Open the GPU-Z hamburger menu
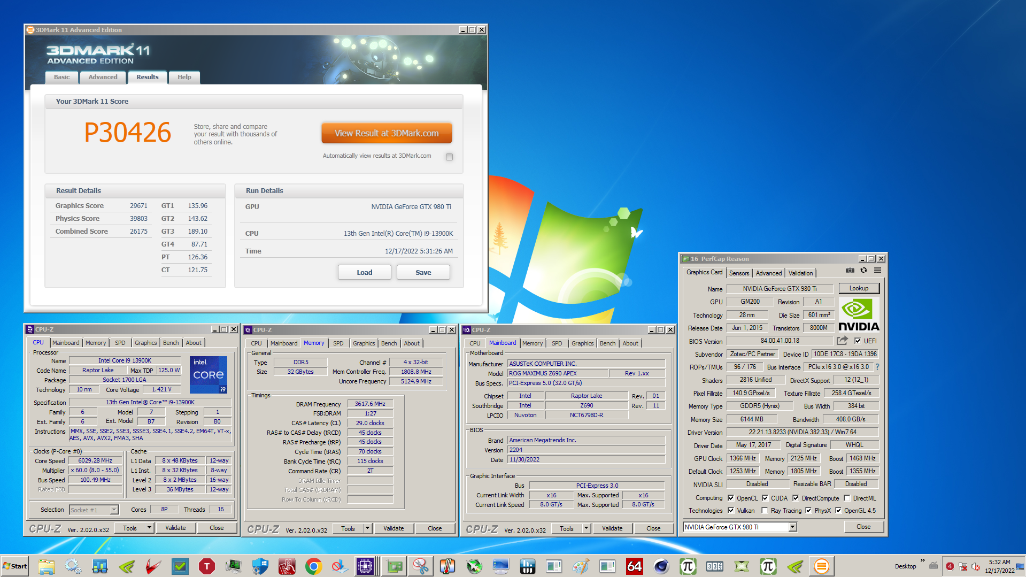 coord(877,271)
